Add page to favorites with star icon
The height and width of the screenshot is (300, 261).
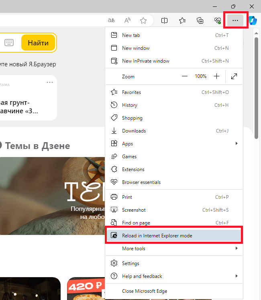pyautogui.click(x=143, y=20)
